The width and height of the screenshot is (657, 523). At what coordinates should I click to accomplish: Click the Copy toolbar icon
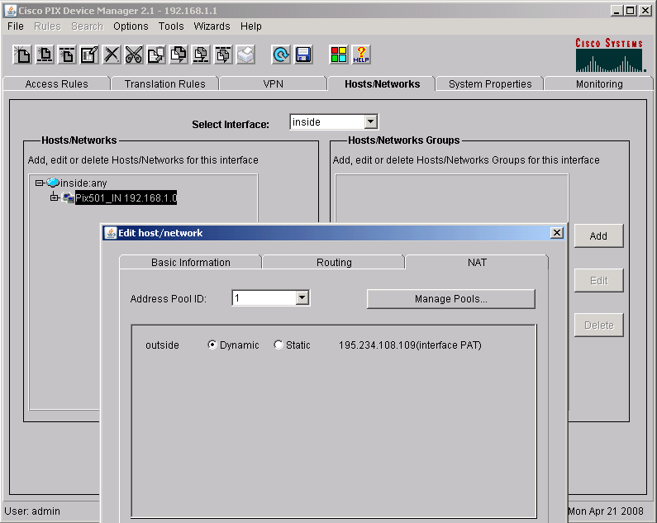156,55
